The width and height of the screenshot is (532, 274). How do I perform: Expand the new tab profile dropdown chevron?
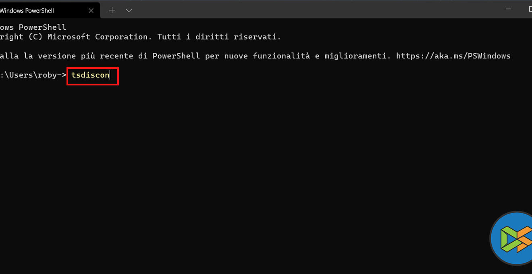tap(129, 10)
